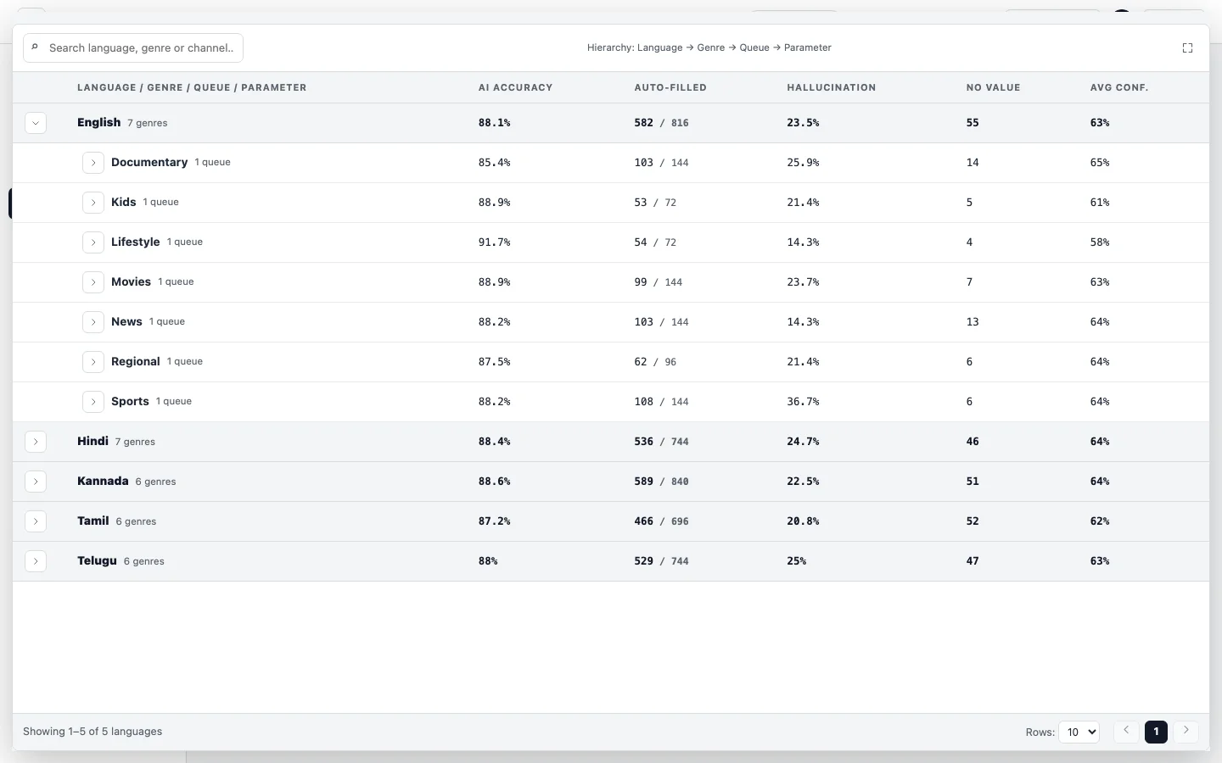Click the search magnifier icon
Screen dimensions: 1222x763
tap(35, 47)
